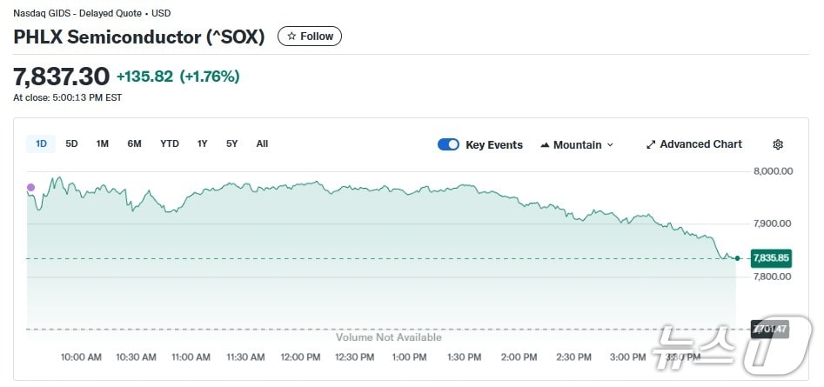Open the Advanced Chart link
The width and height of the screenshot is (824, 387).
[700, 144]
